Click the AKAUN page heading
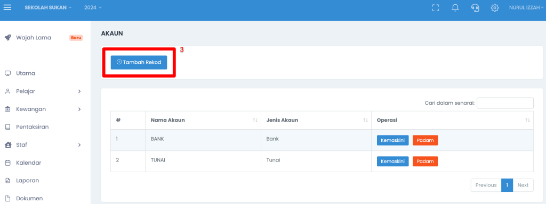The width and height of the screenshot is (546, 204). click(x=112, y=33)
